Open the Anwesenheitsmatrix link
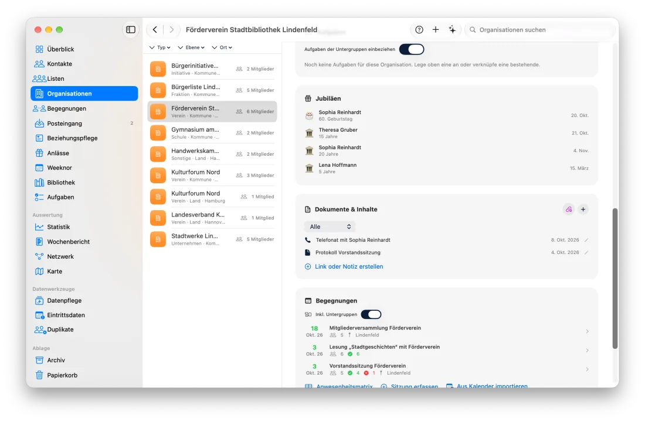Image resolution: width=645 pixels, height=422 pixels. [339, 386]
